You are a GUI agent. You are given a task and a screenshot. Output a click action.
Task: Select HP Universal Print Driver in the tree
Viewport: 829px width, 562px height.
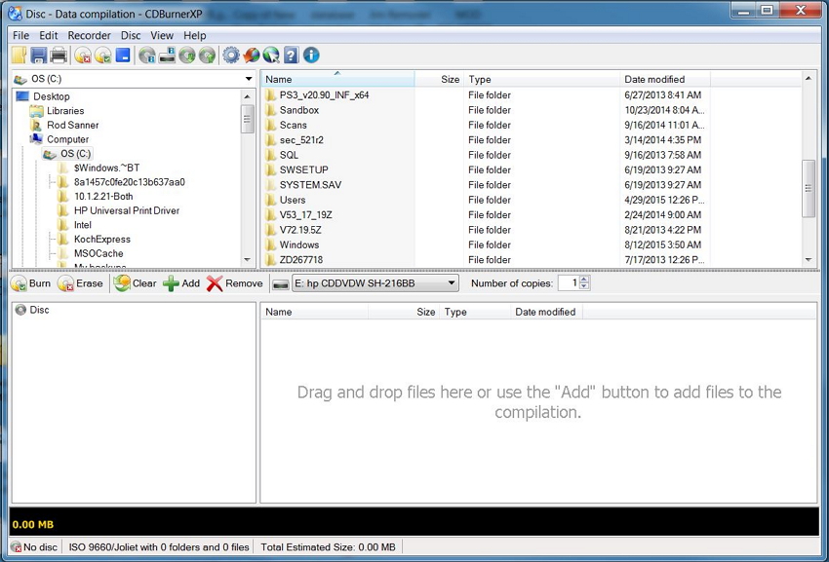coord(127,210)
